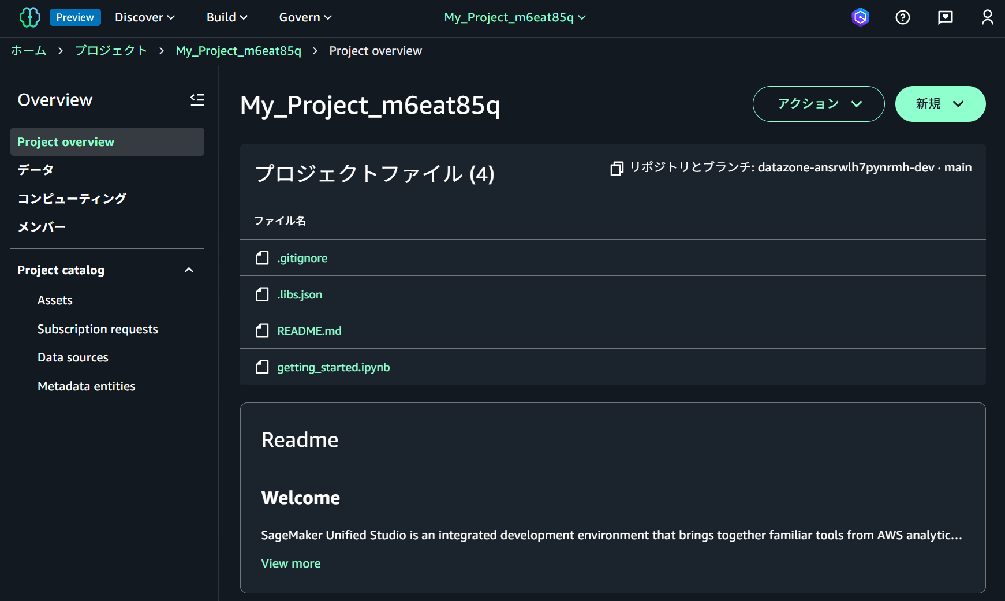Open the feedback chat icon
Screen dimensions: 1005x601
click(x=946, y=17)
